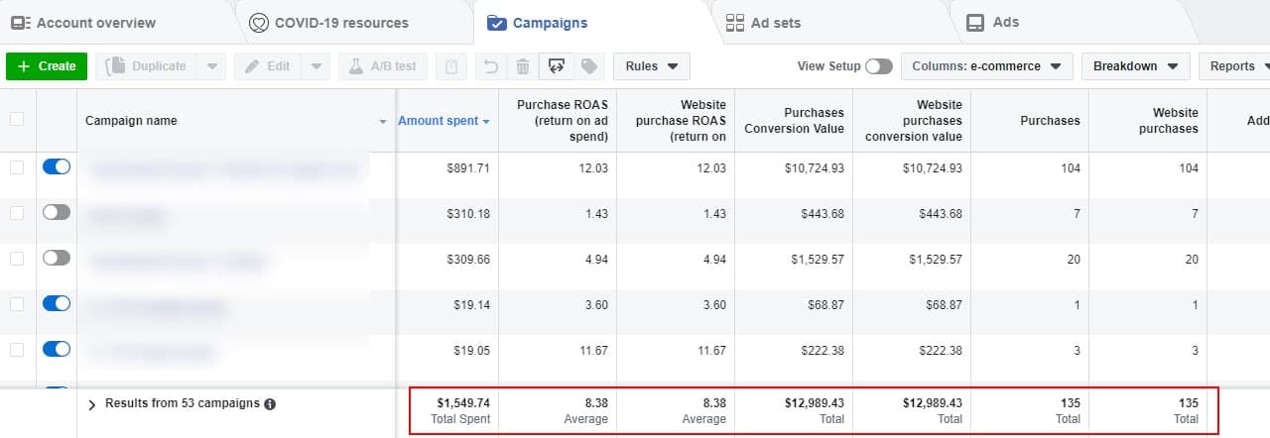
Task: Click the tag label icon
Action: [x=588, y=66]
